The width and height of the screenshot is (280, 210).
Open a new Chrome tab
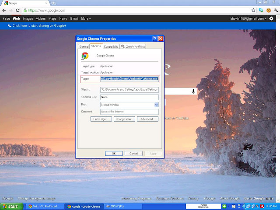tap(53, 3)
